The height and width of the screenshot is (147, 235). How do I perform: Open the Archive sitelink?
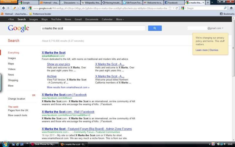tap(52, 76)
